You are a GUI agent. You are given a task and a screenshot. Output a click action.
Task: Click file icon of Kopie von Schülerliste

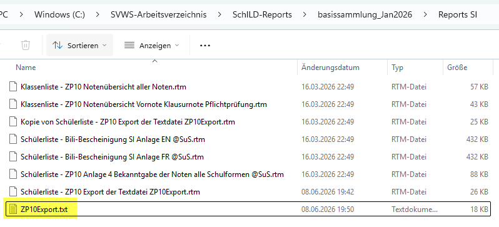(13, 121)
